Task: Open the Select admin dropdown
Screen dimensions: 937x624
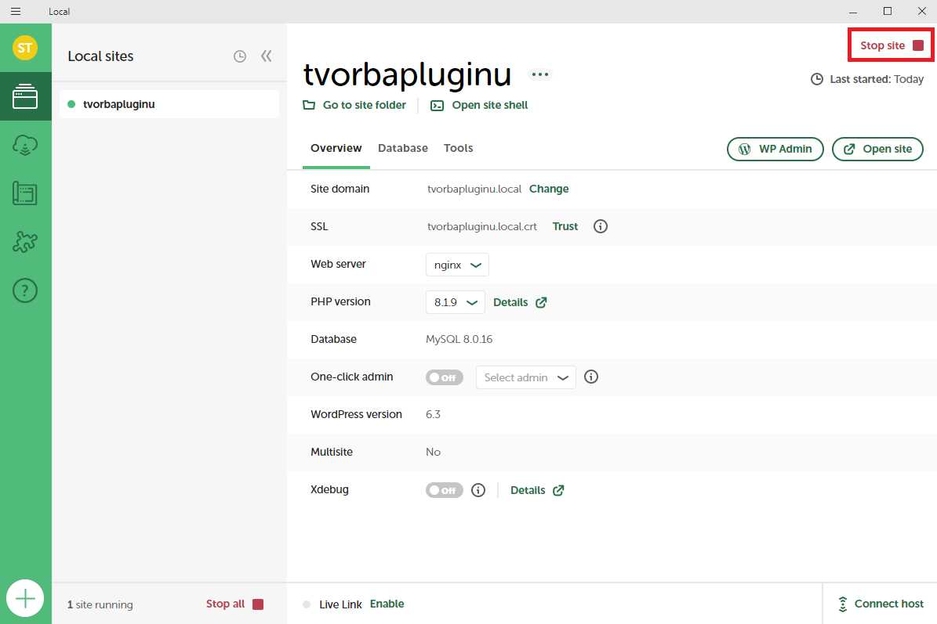Action: [x=525, y=377]
